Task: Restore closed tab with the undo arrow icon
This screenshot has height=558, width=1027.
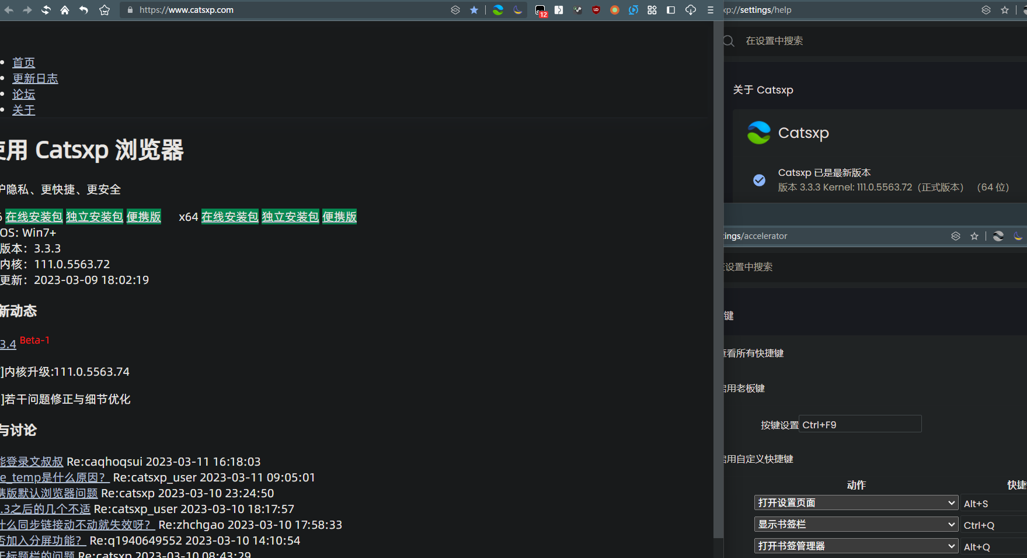Action: coord(83,10)
